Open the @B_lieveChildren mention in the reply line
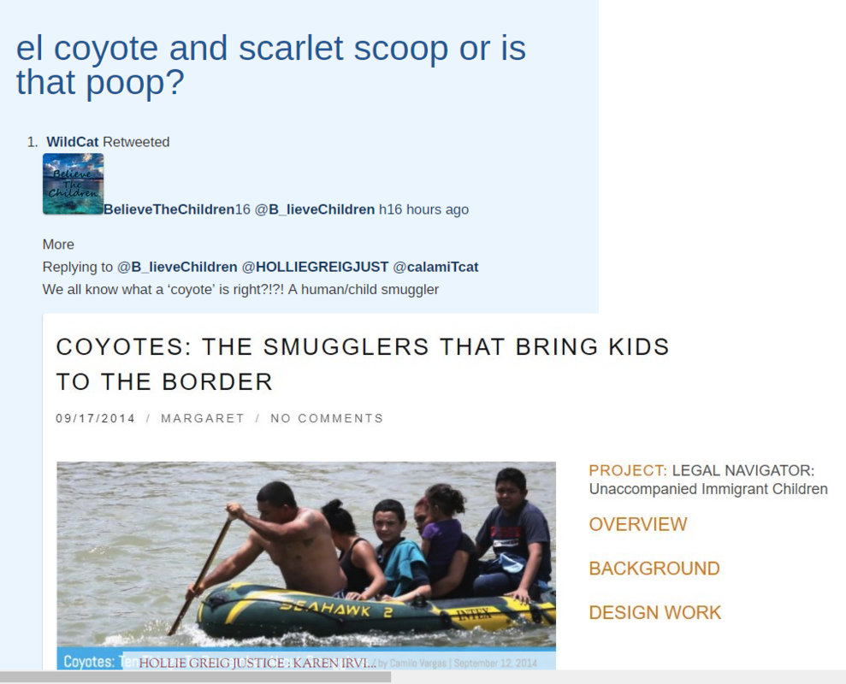The height and width of the screenshot is (684, 846). 177,267
